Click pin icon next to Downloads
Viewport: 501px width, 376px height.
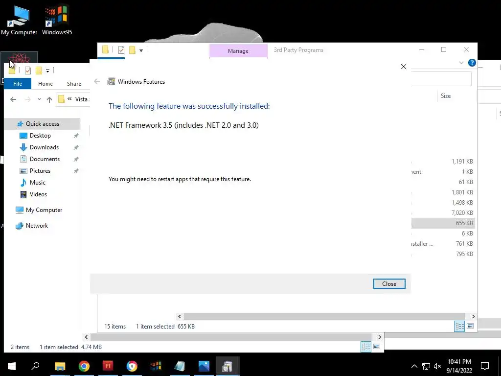pyautogui.click(x=76, y=147)
